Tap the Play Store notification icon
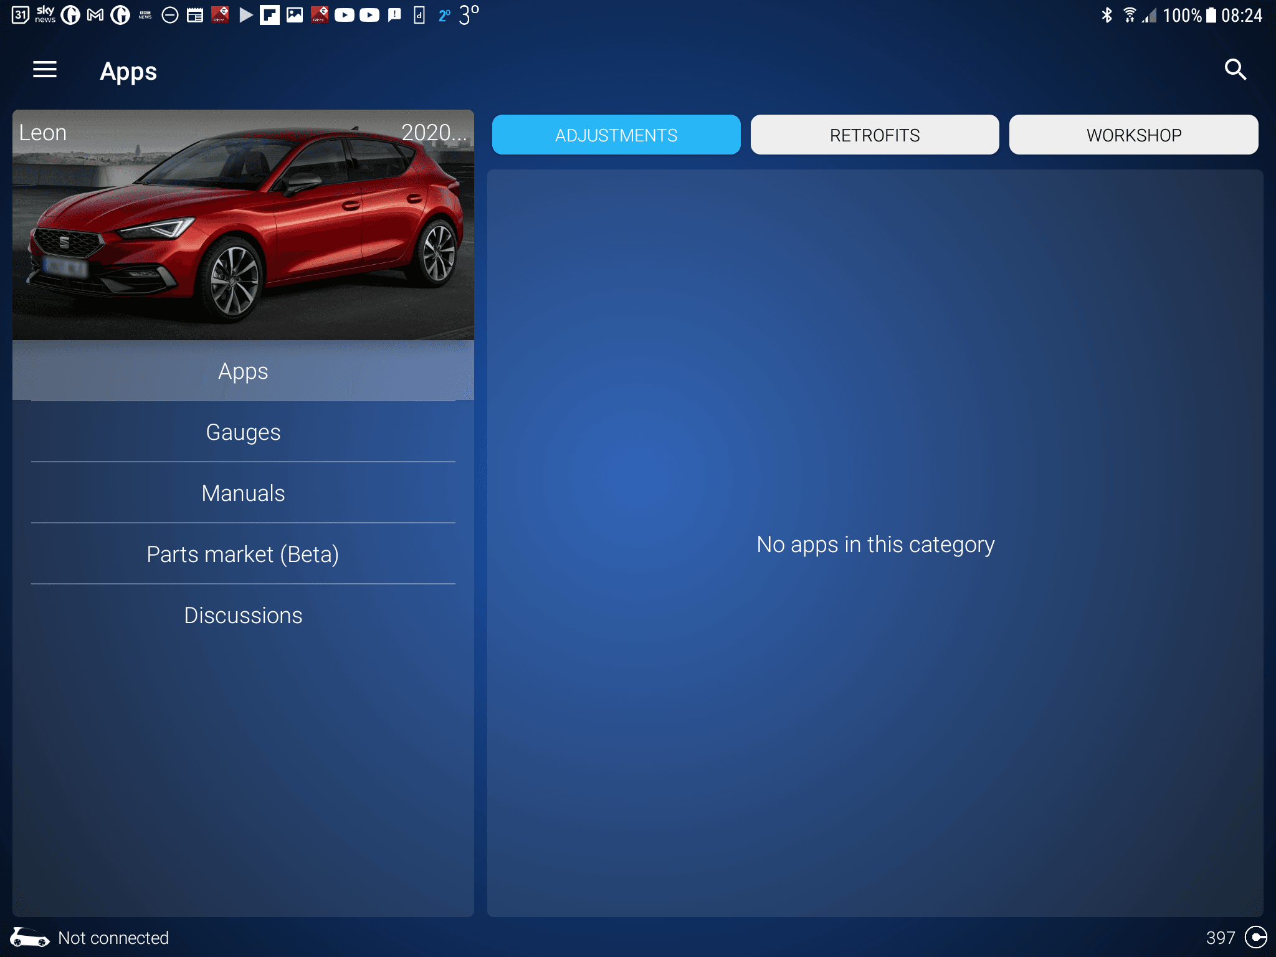This screenshot has width=1276, height=957. point(246,15)
